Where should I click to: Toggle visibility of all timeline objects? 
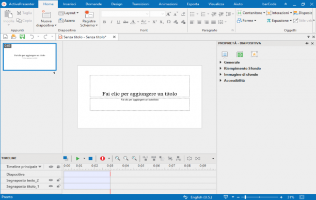click(51, 166)
